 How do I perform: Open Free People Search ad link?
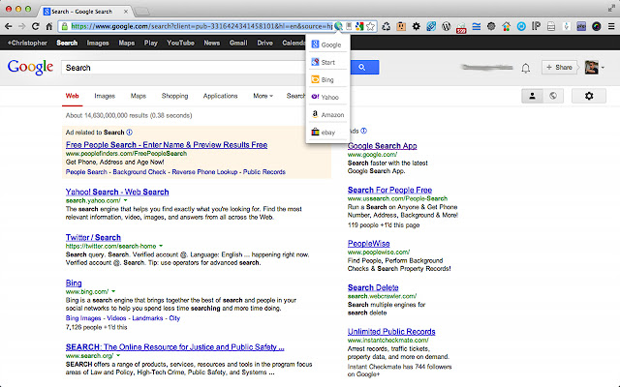pyautogui.click(x=167, y=144)
